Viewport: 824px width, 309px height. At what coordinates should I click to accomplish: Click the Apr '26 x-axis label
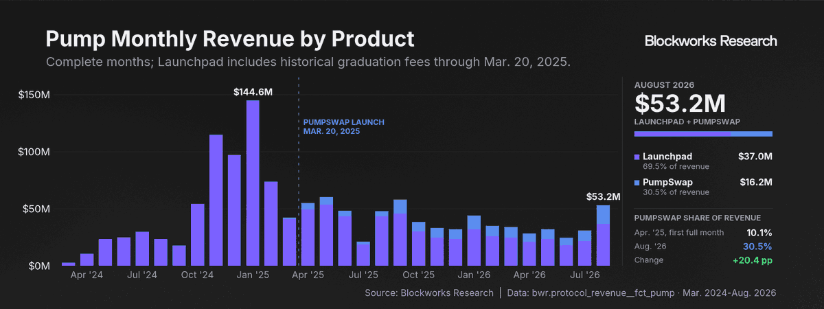pos(529,275)
